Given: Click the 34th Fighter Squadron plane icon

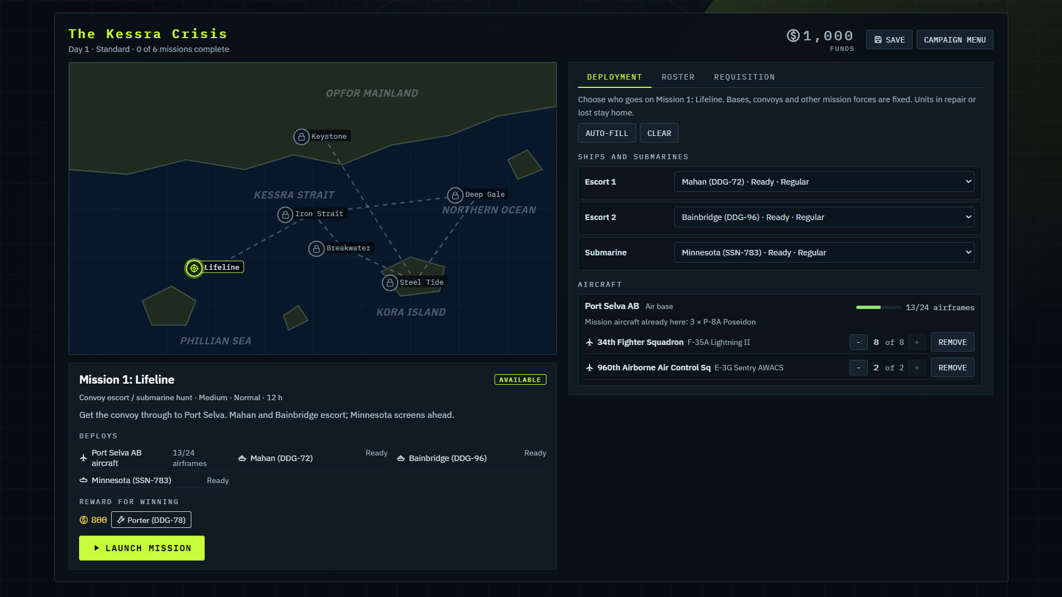Looking at the screenshot, I should [x=590, y=343].
